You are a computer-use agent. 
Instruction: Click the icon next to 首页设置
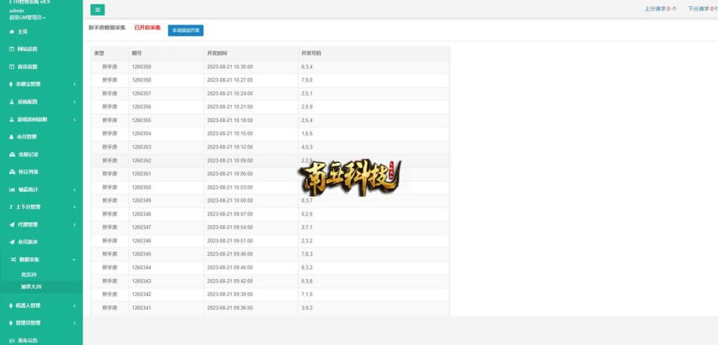click(12, 67)
